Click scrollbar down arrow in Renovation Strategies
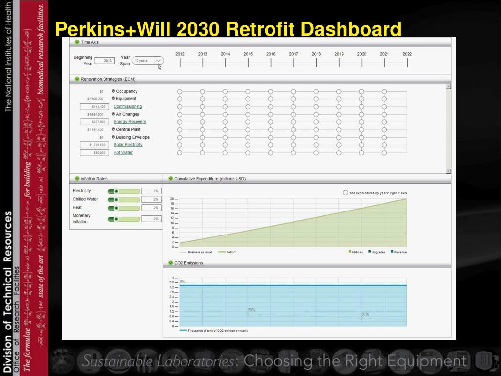501x376 pixels. click(x=448, y=171)
